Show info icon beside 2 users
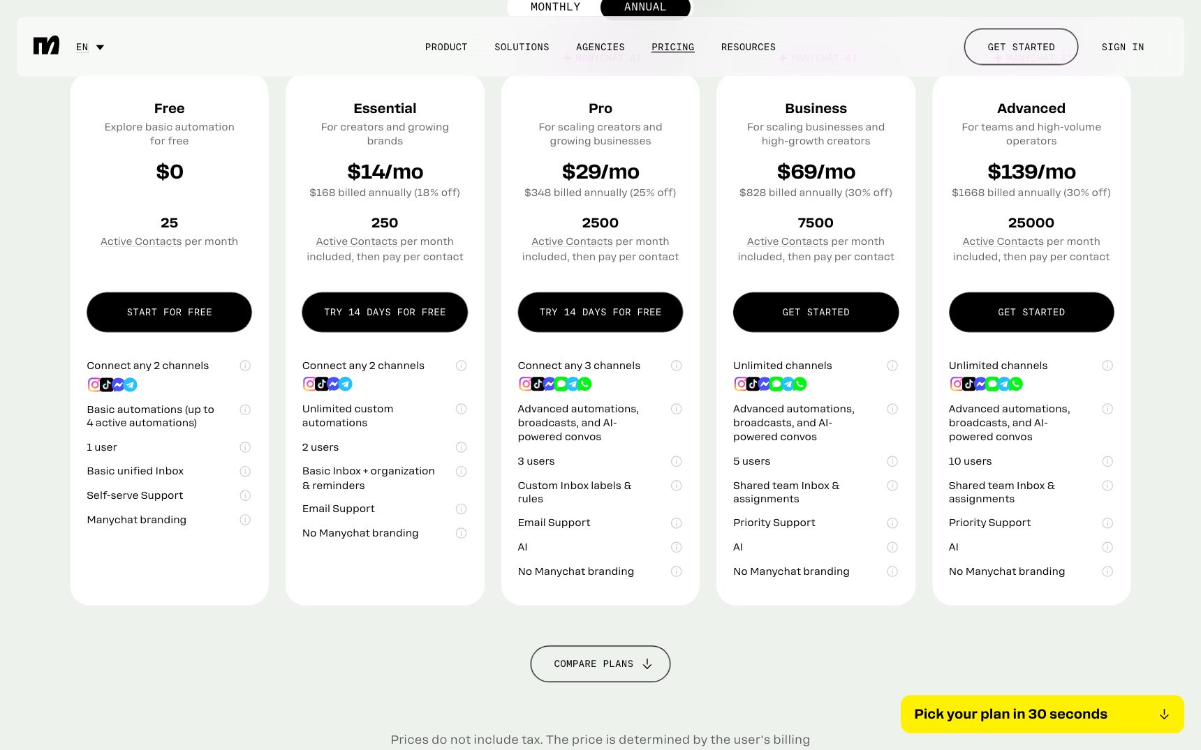The height and width of the screenshot is (750, 1201). point(461,447)
